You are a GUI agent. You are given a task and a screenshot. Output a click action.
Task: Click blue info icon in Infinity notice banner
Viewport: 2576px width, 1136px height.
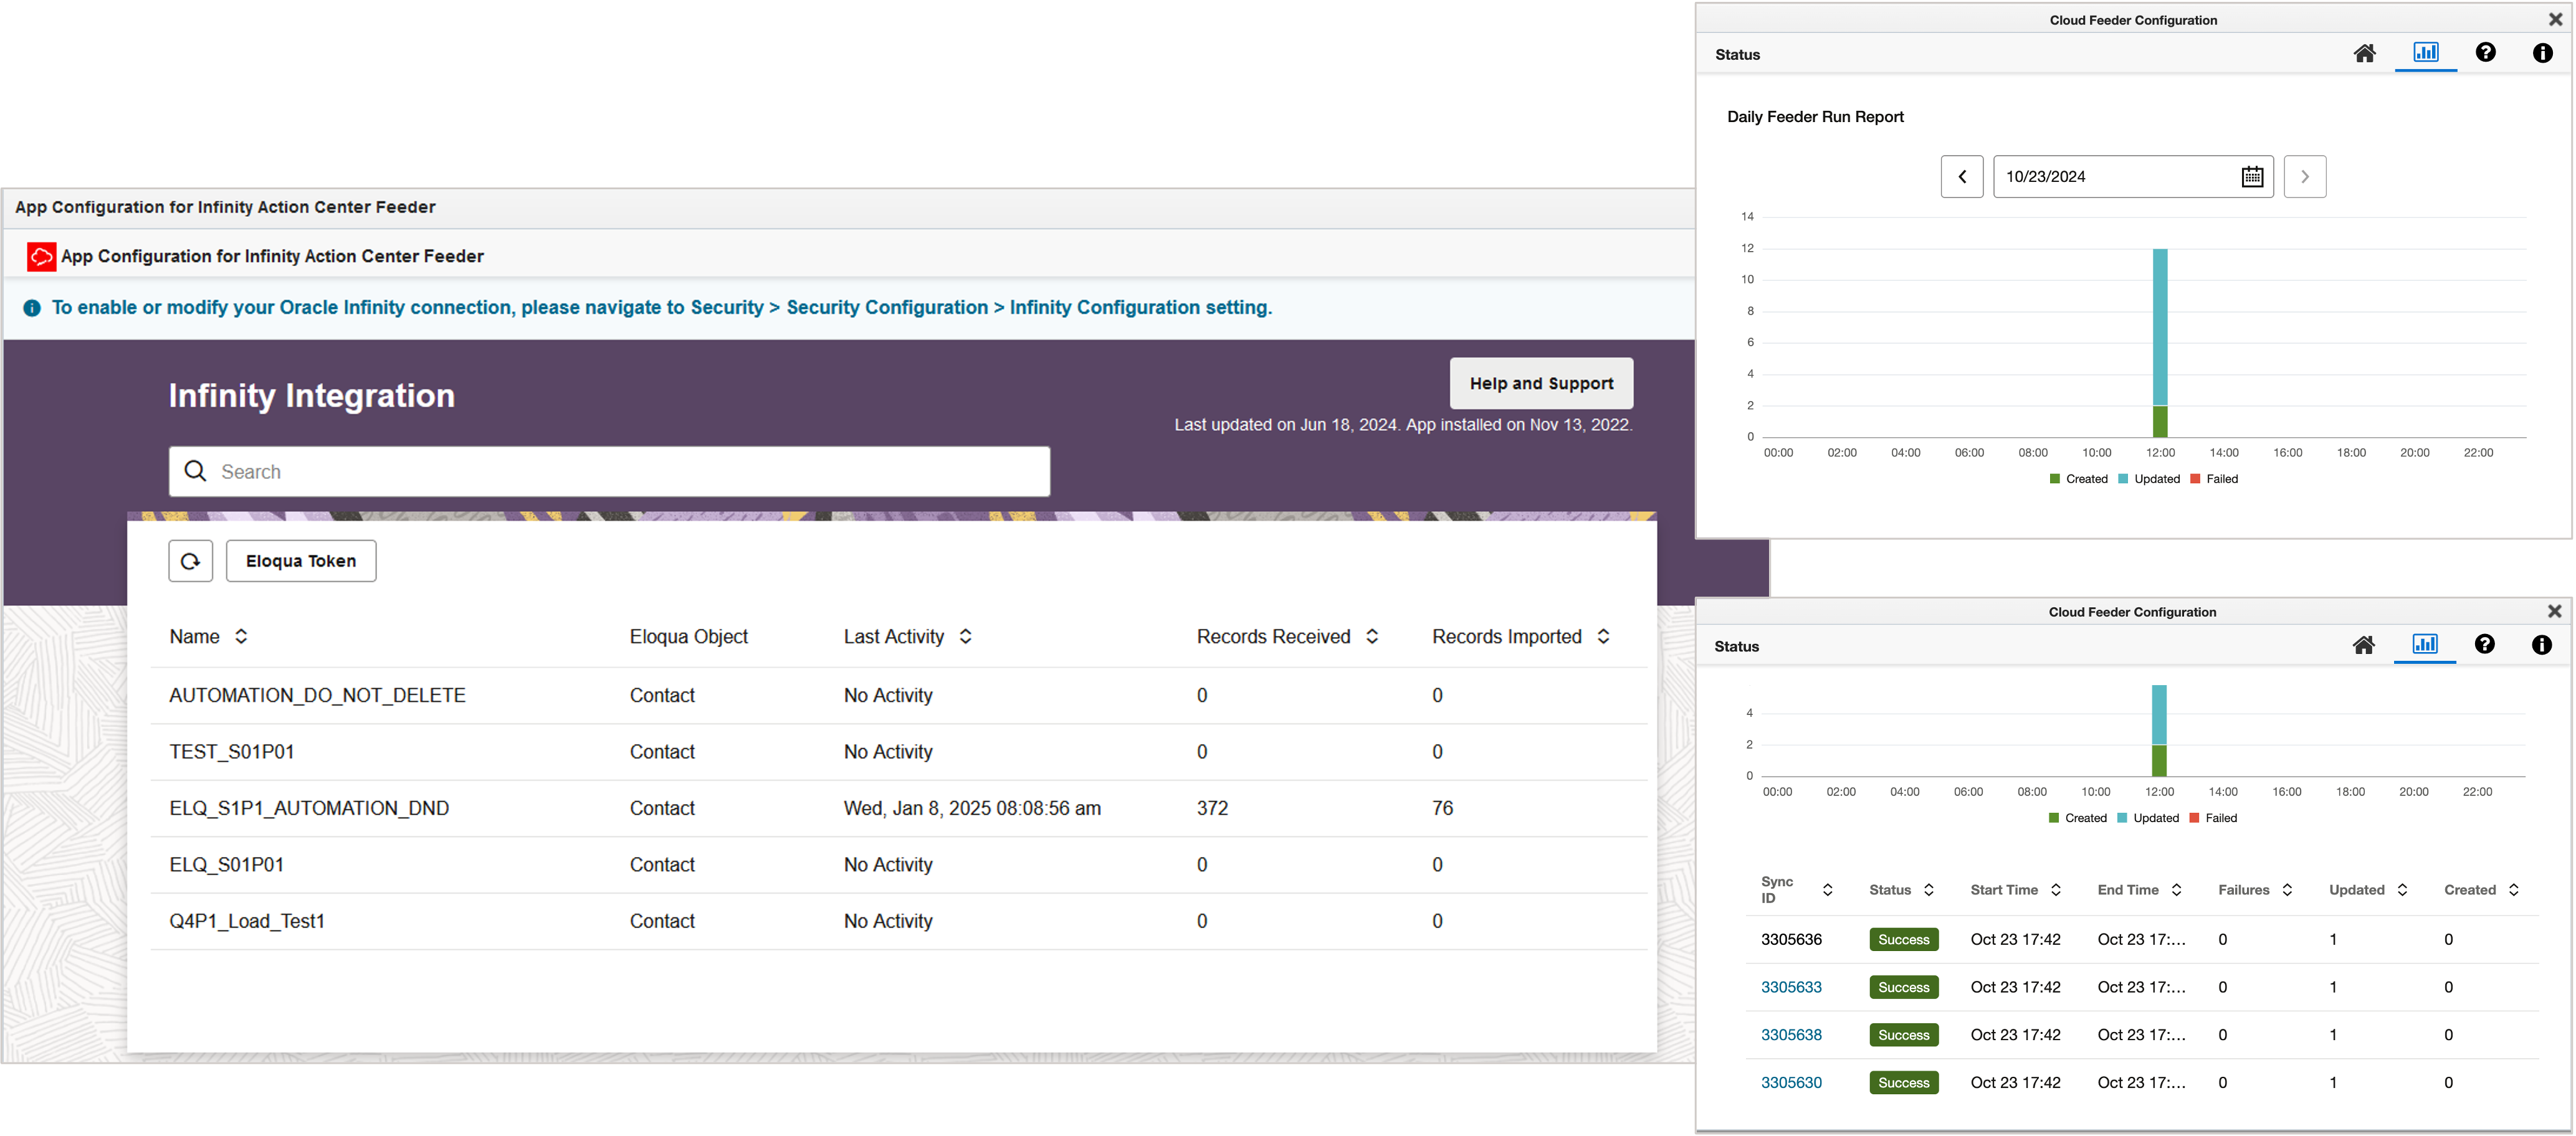coord(32,308)
